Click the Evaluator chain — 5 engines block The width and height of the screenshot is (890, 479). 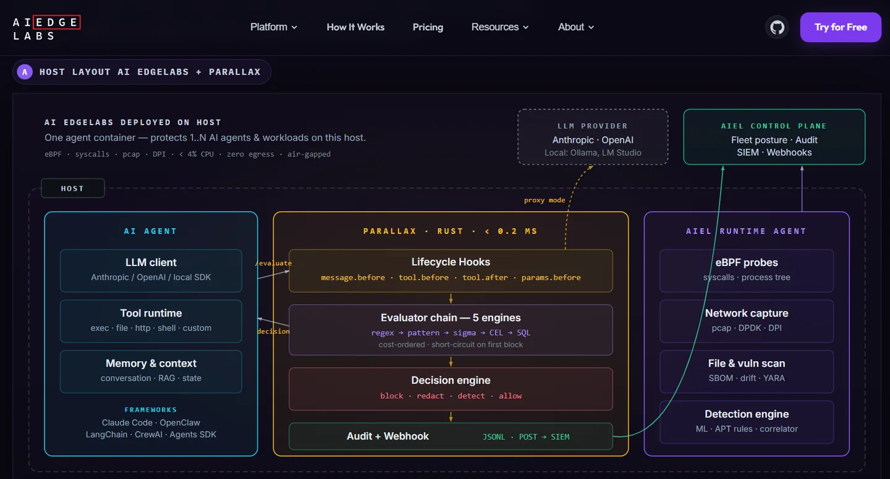pos(451,330)
